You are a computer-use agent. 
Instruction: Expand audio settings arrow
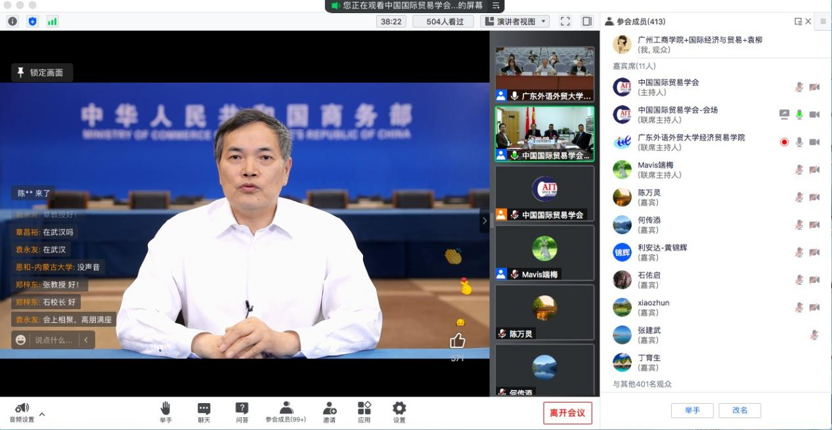pos(43,414)
